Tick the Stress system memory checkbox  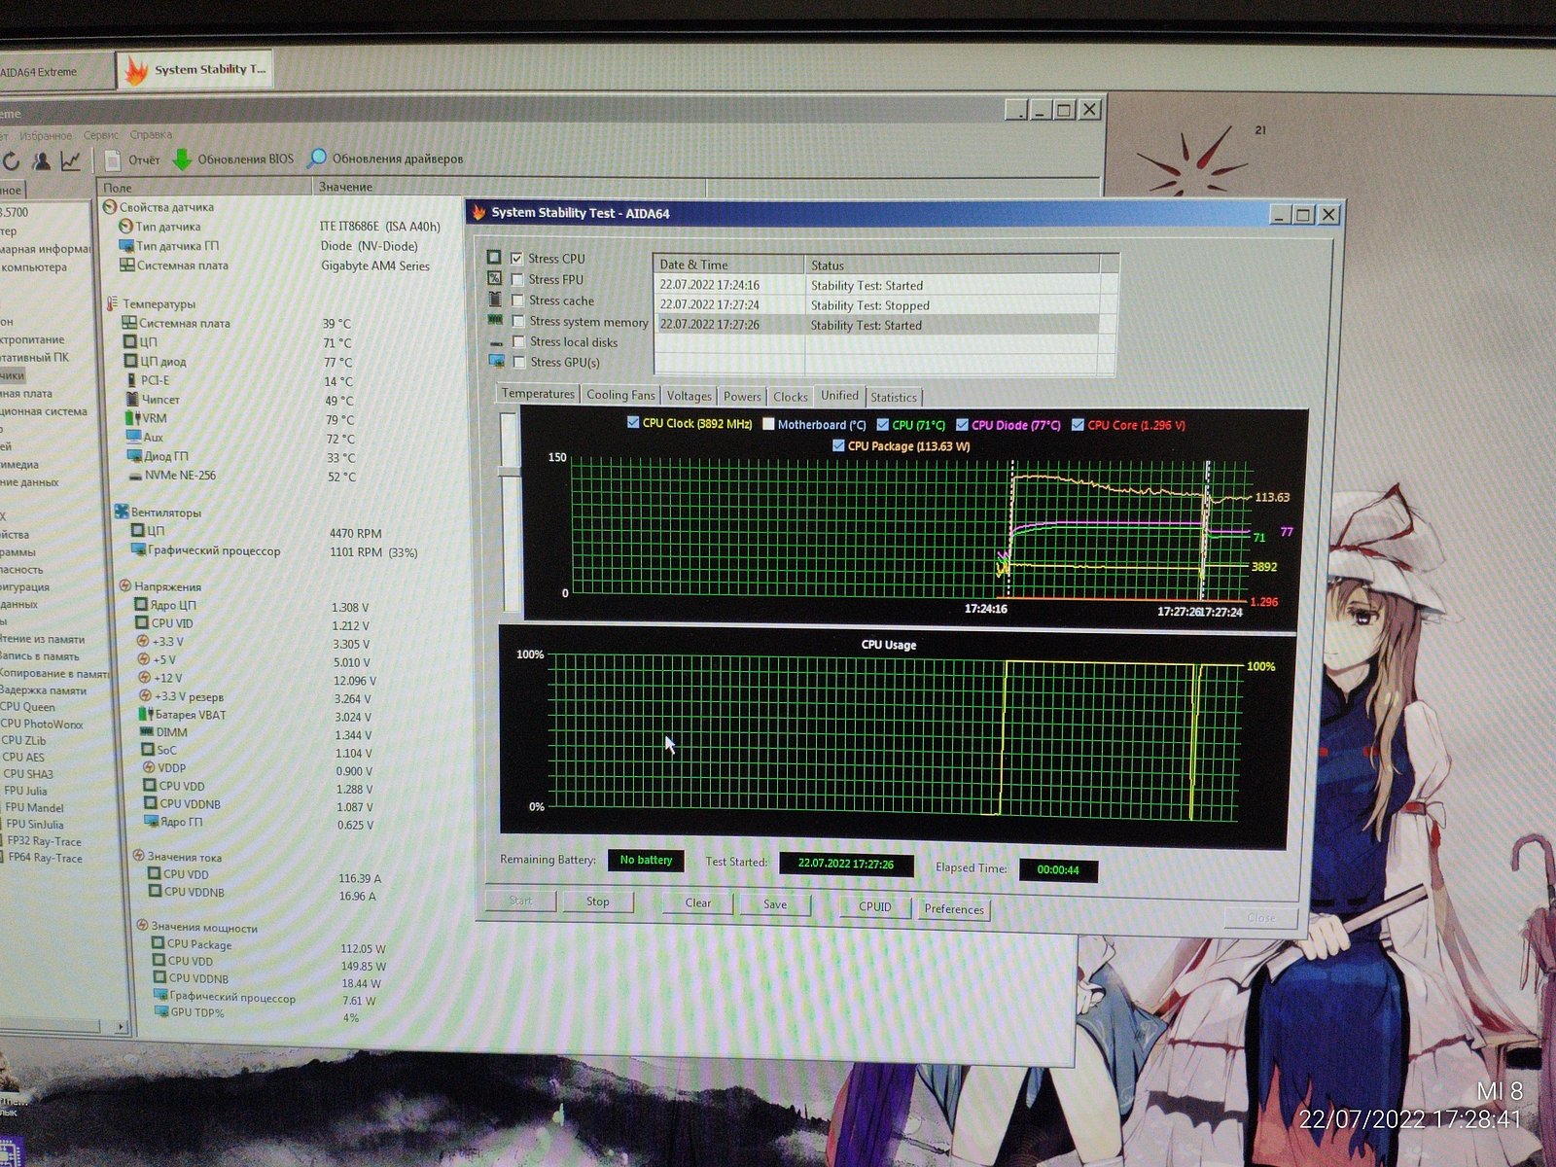518,321
